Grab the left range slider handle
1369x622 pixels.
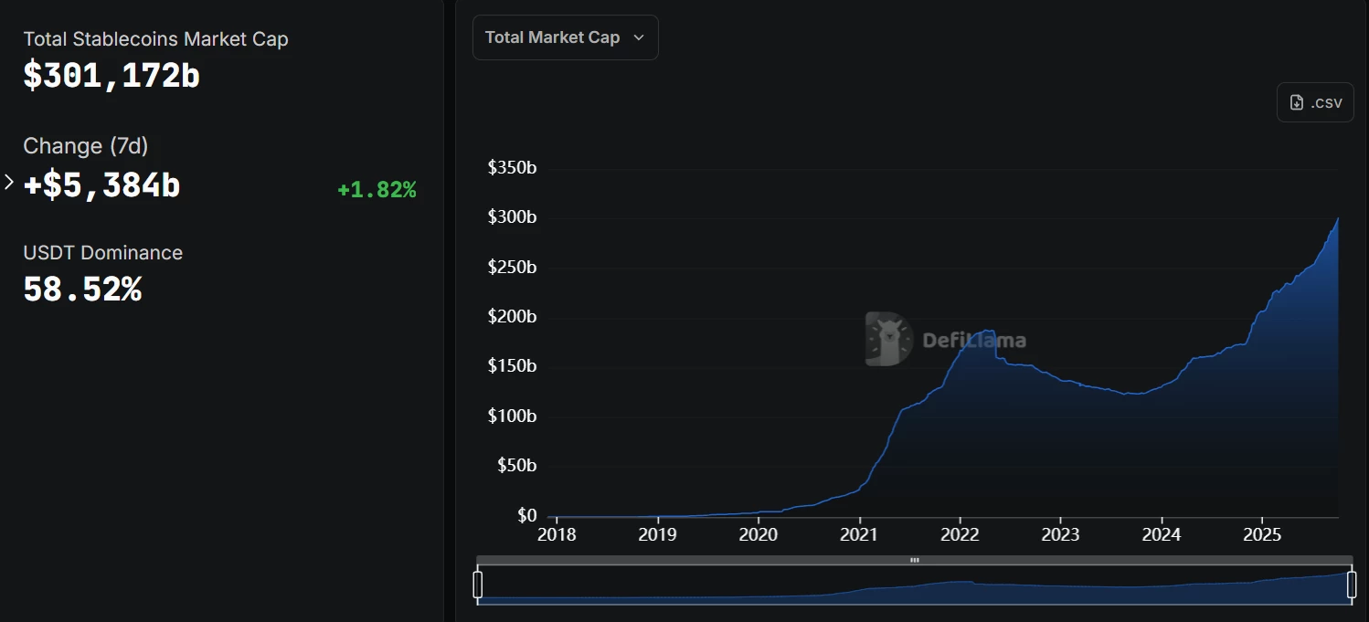click(x=478, y=585)
